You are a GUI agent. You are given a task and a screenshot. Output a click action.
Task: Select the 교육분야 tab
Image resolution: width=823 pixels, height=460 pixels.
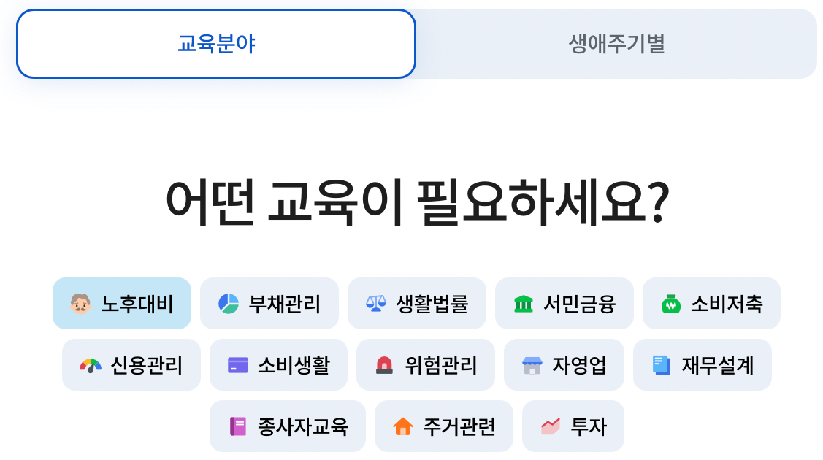point(215,43)
